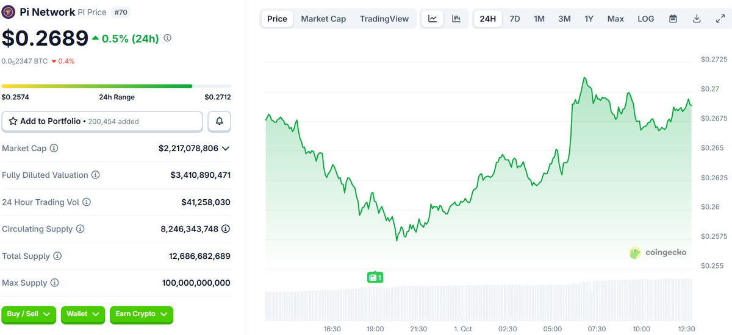The width and height of the screenshot is (732, 335).
Task: Expand the Market Cap chevron
Action: [226, 149]
